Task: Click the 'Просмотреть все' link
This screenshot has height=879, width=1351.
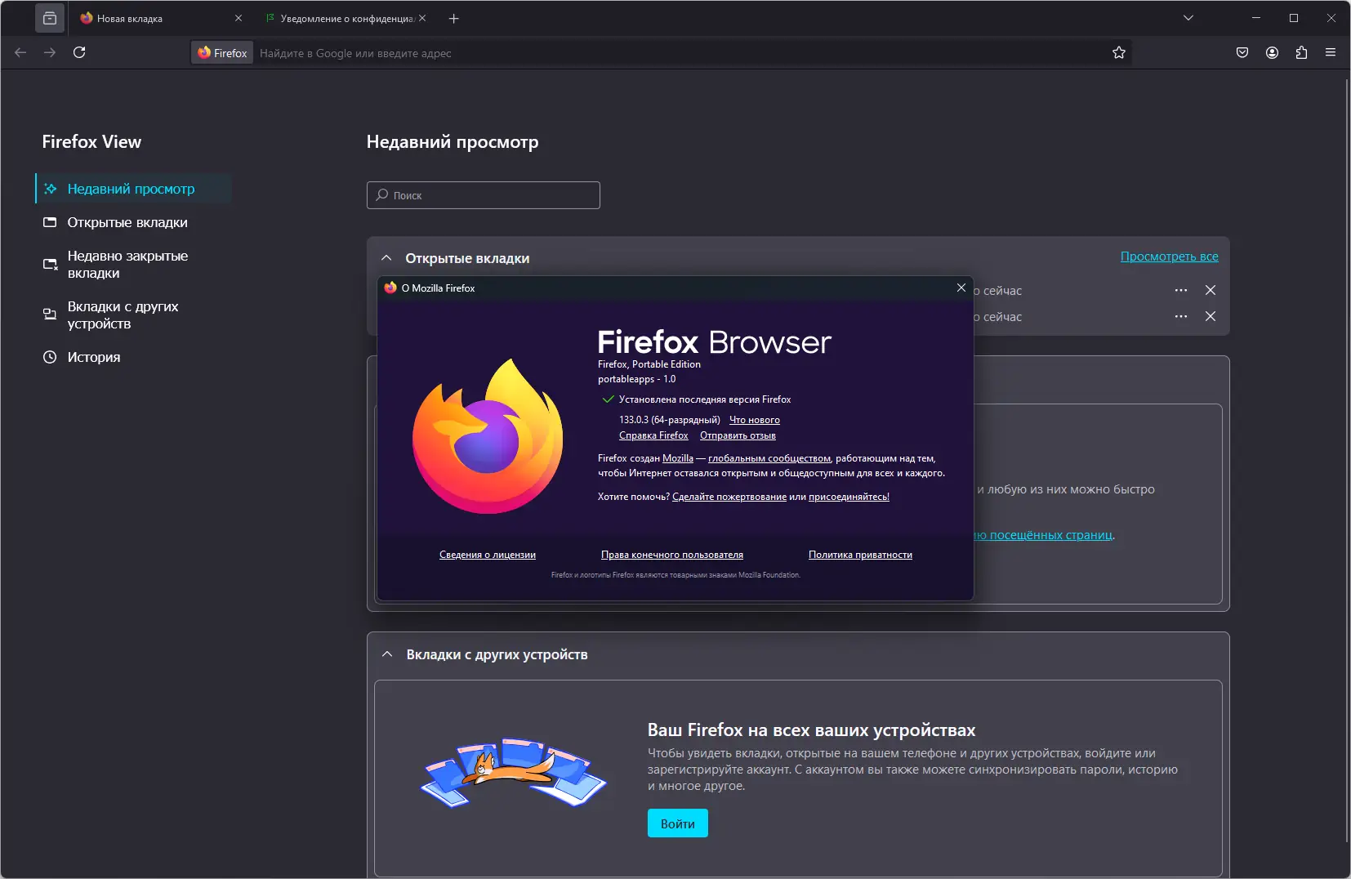Action: pyautogui.click(x=1169, y=257)
